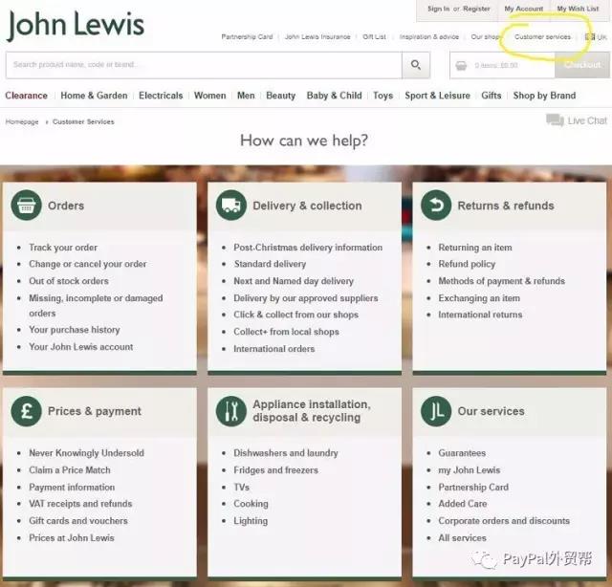Open the Women menu
The image size is (612, 587).
(210, 96)
